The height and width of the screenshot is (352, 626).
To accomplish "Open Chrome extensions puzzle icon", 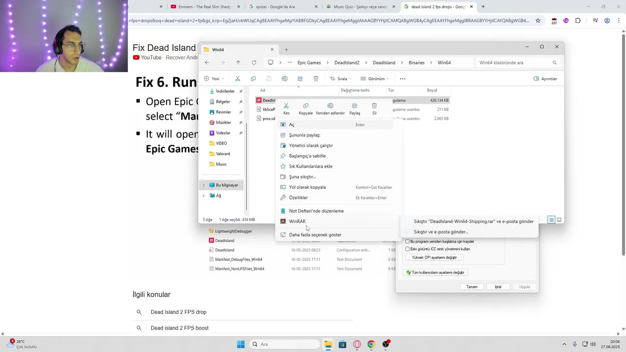I will click(x=578, y=21).
